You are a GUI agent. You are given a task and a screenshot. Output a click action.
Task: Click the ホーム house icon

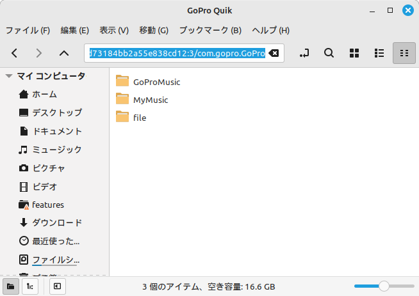24,94
